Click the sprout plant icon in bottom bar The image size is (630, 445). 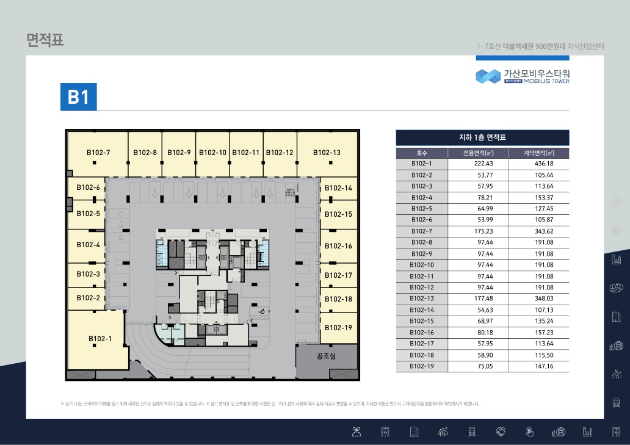pos(357,432)
